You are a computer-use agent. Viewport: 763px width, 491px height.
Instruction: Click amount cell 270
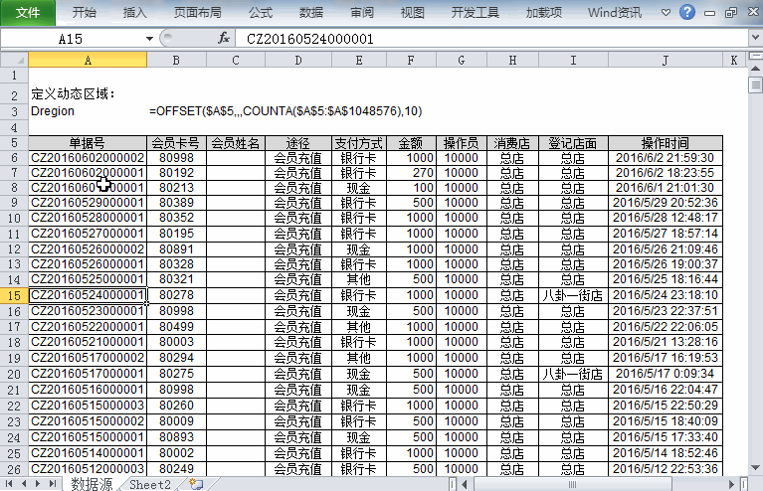(412, 173)
